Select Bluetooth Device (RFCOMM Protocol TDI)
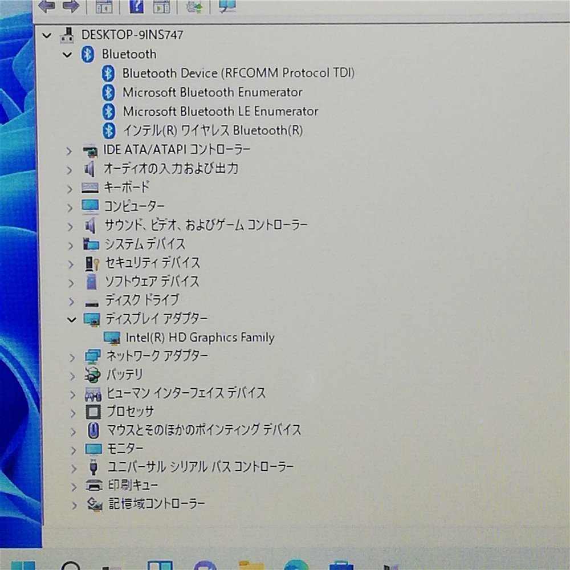 pos(238,73)
